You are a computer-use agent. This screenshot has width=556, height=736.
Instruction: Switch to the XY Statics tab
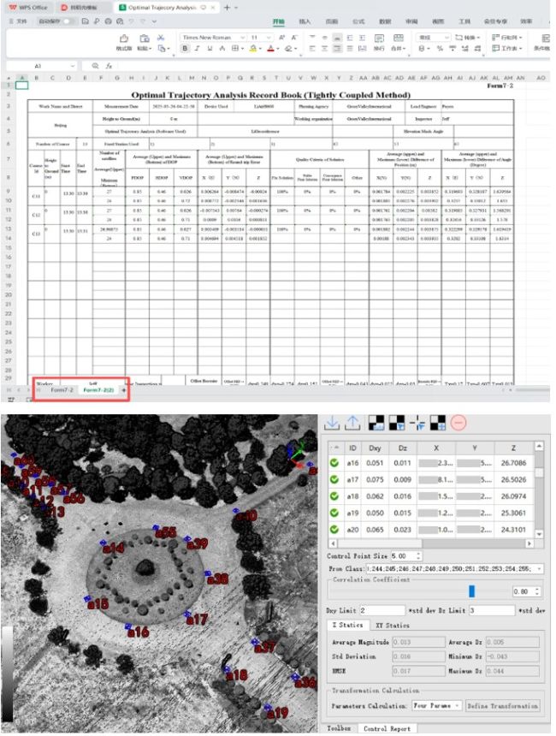393,626
